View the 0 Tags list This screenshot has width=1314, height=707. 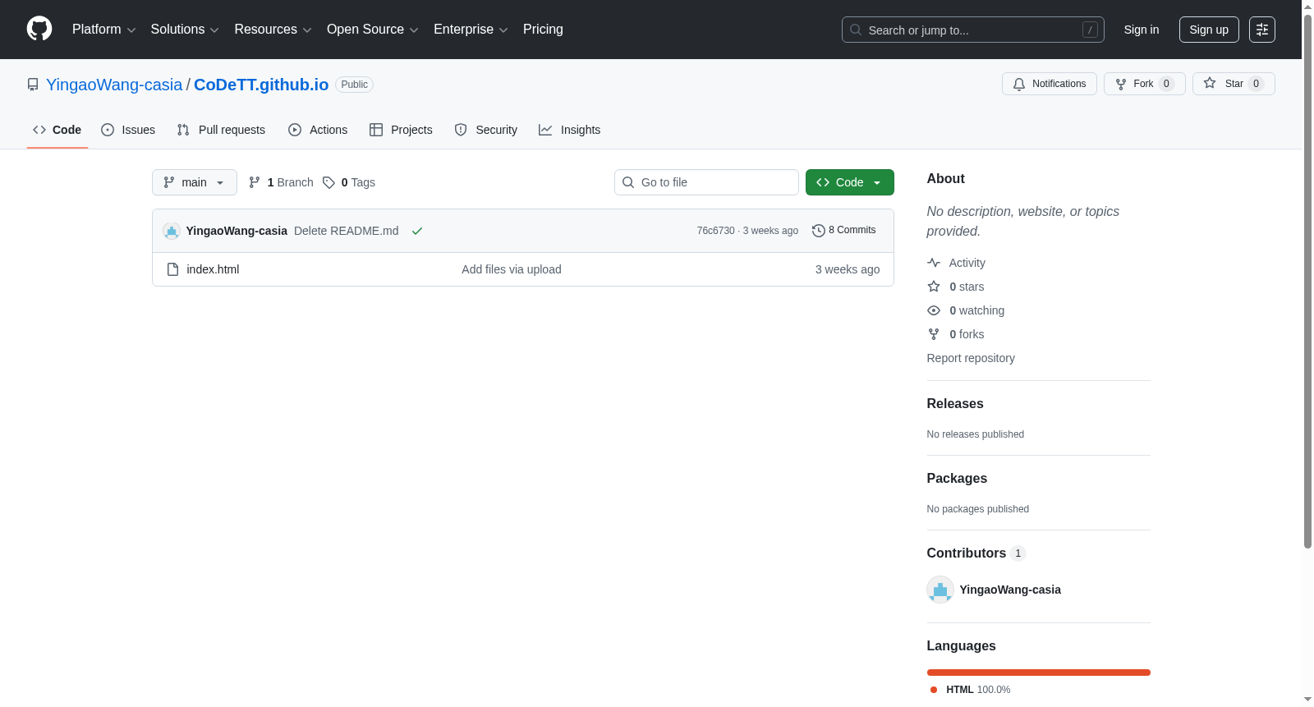click(349, 182)
